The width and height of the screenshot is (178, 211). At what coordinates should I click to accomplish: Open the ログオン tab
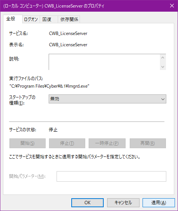pos(31,20)
